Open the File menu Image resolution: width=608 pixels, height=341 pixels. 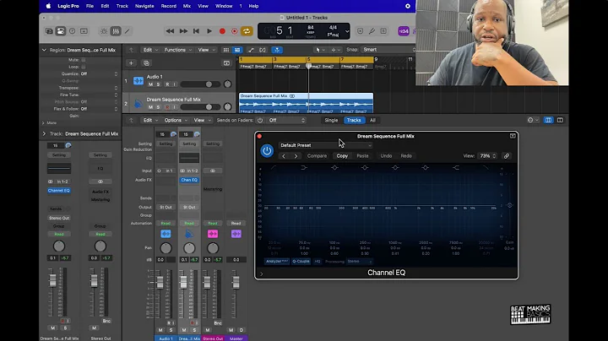(90, 6)
